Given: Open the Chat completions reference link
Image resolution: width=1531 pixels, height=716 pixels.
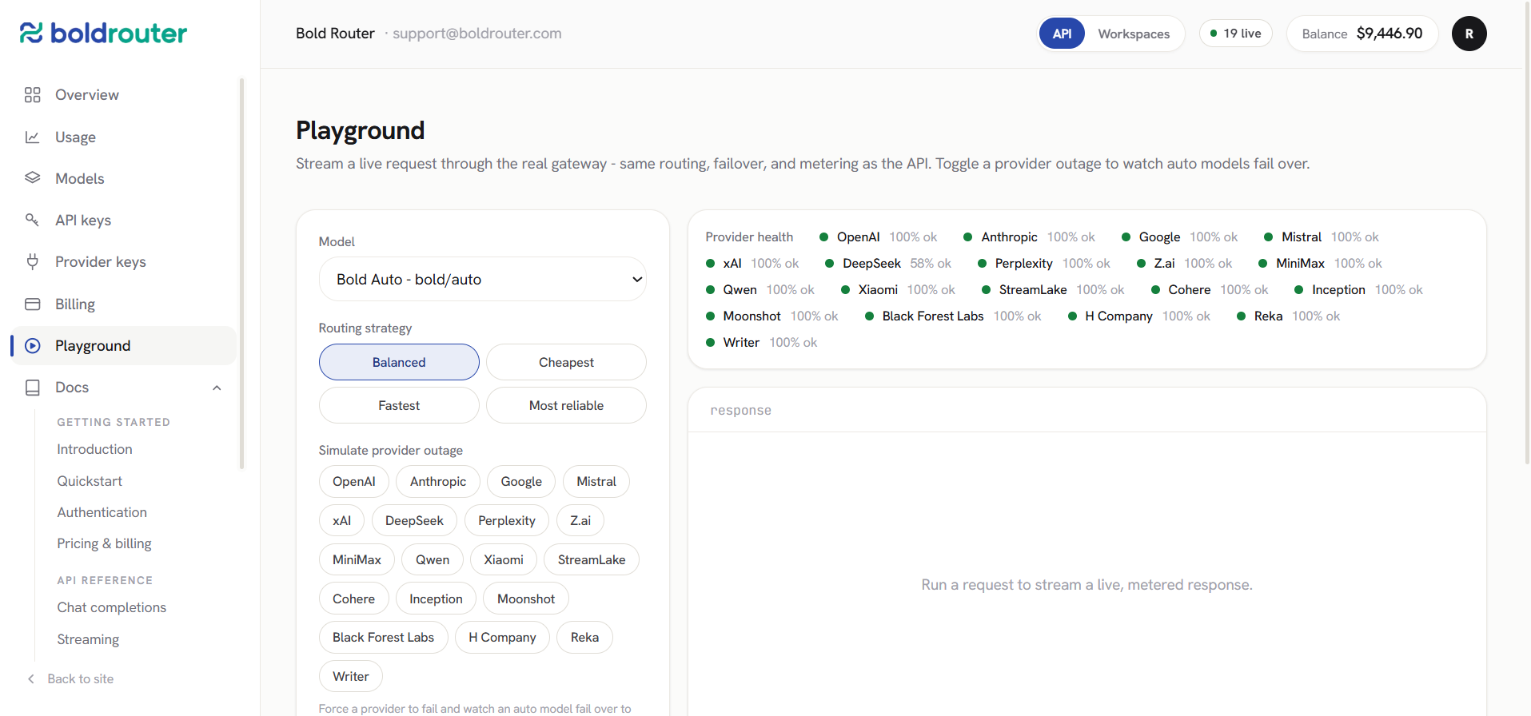Looking at the screenshot, I should pos(112,607).
